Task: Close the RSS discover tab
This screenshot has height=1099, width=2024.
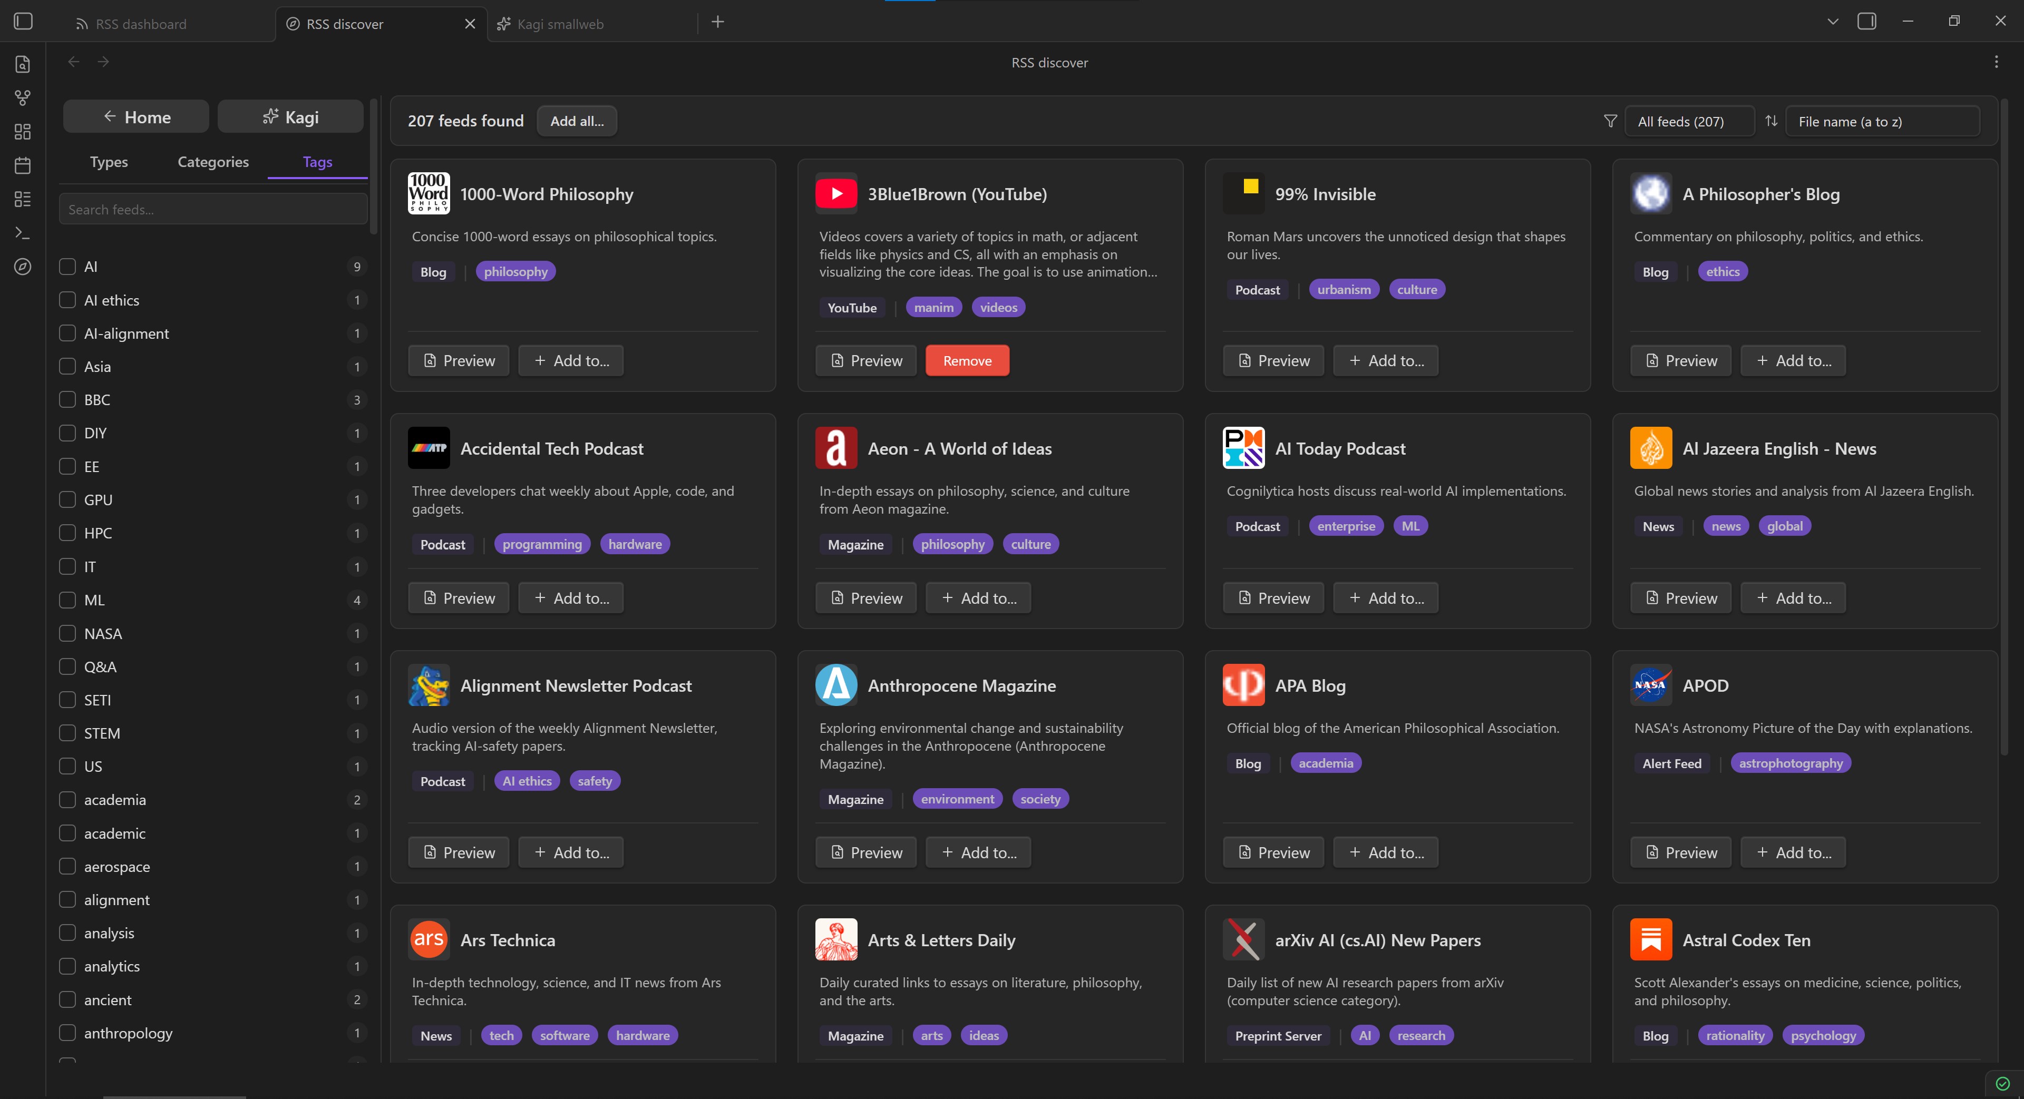Action: click(x=470, y=24)
